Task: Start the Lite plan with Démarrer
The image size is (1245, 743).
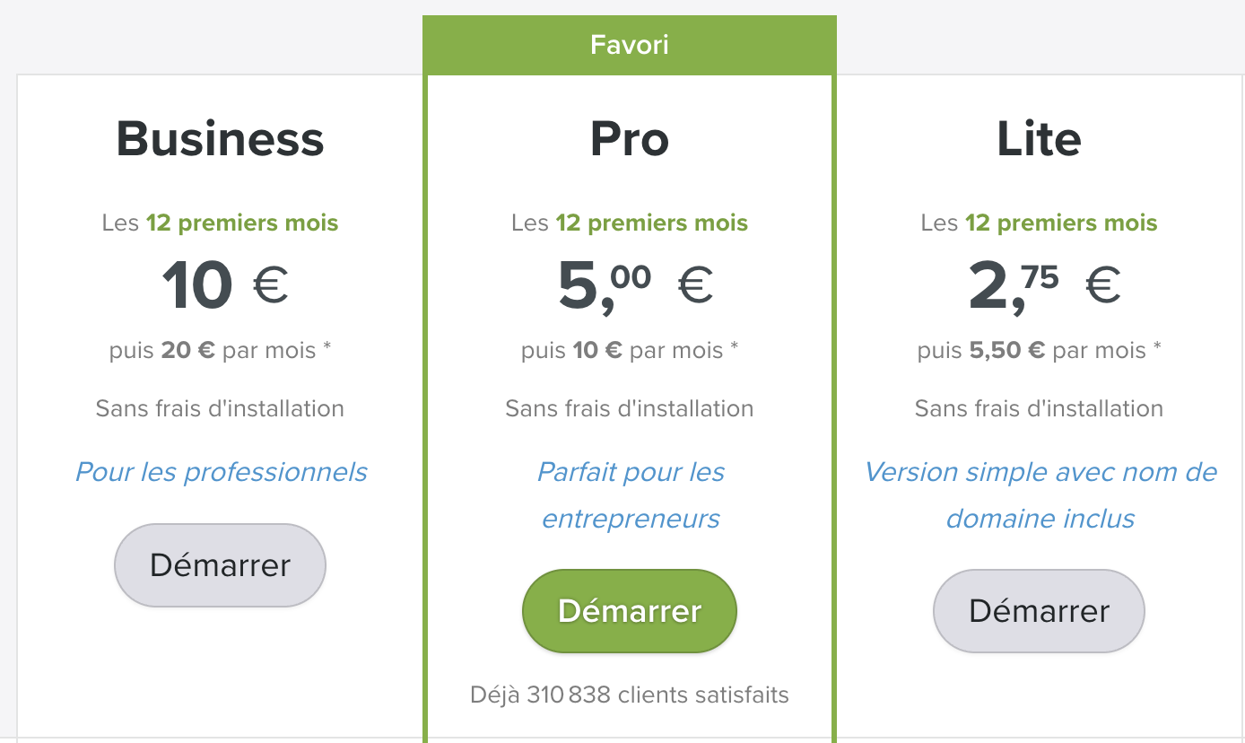Action: click(x=1039, y=611)
